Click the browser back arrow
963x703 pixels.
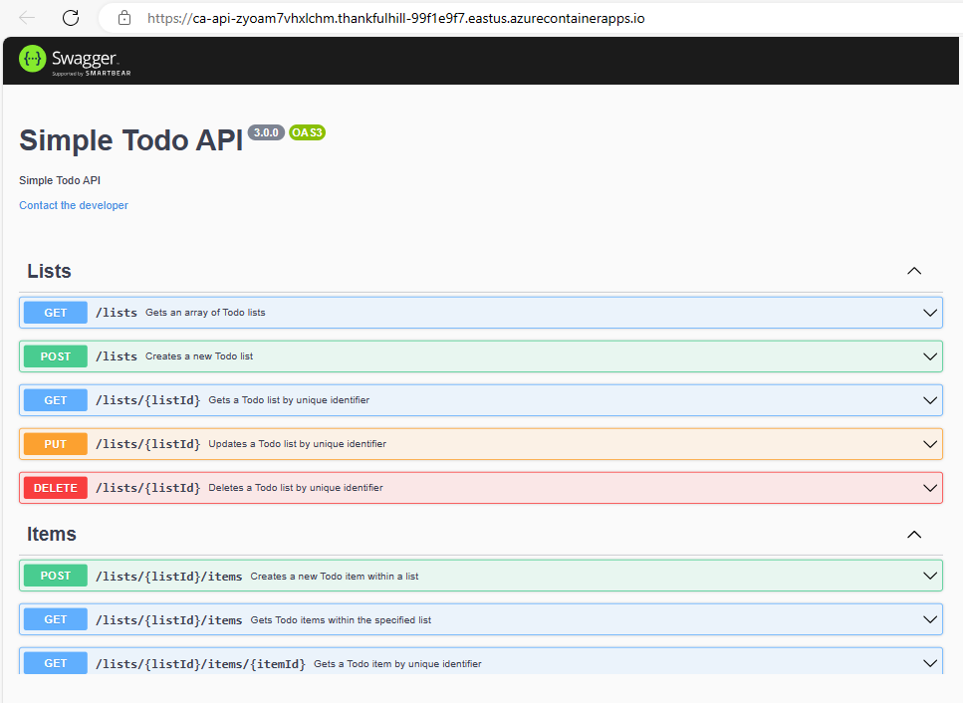27,18
